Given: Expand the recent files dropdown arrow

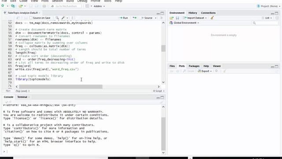Looking at the screenshot, I should (25, 6).
